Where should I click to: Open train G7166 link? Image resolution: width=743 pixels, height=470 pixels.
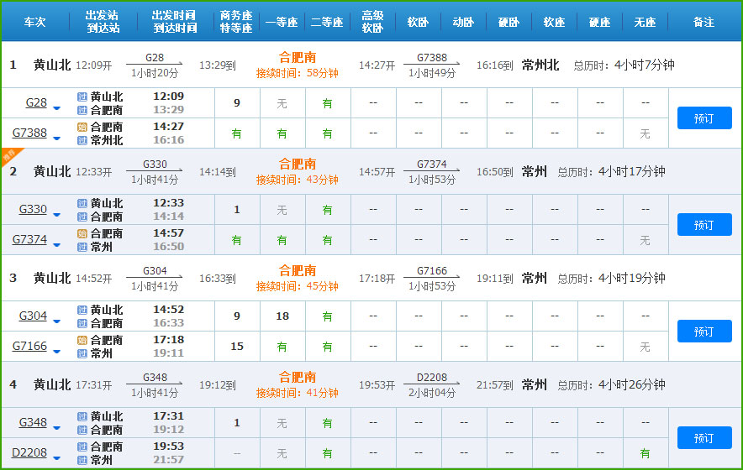(x=29, y=346)
